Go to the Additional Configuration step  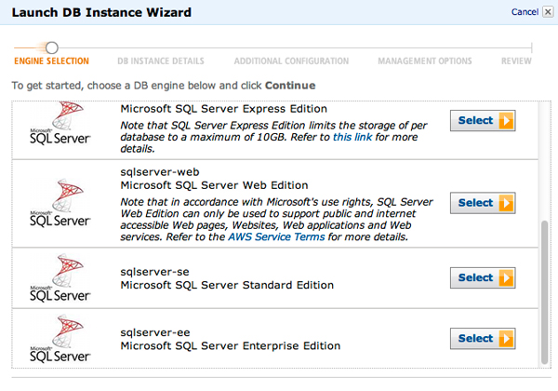tap(291, 61)
